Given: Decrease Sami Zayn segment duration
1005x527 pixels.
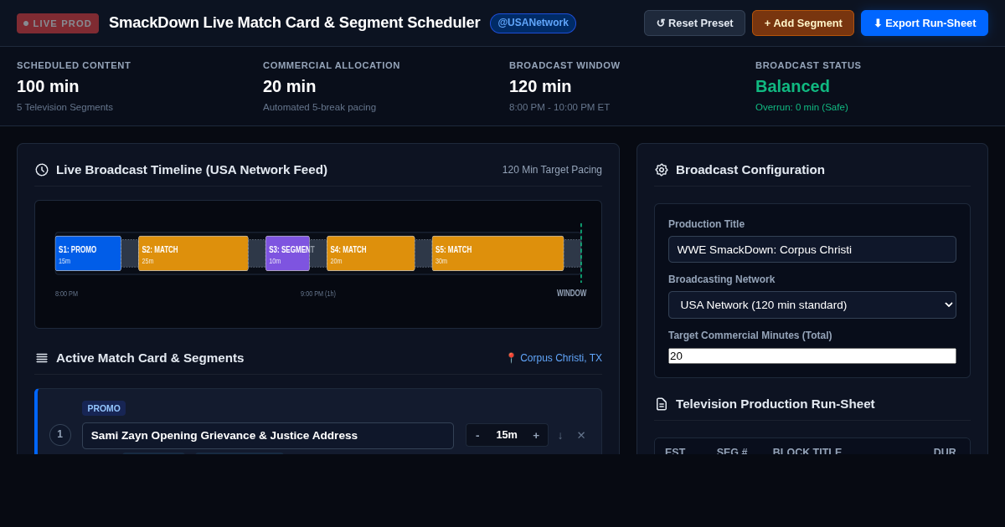Looking at the screenshot, I should coord(477,435).
